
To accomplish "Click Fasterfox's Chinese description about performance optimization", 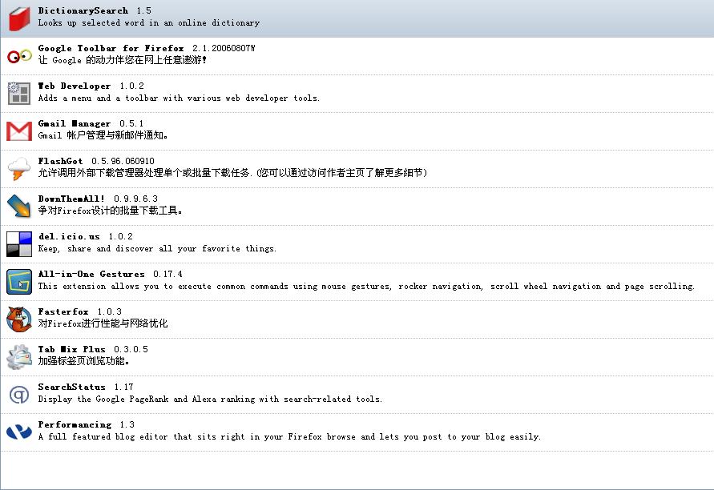I will 103,323.
